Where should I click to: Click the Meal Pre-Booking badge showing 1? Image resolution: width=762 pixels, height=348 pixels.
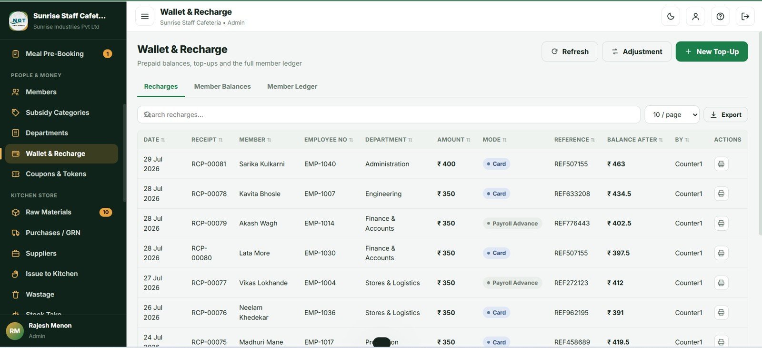[108, 54]
